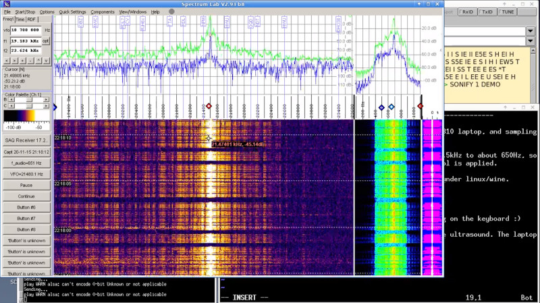
Task: Toggle the TUNE button
Action: (x=508, y=11)
